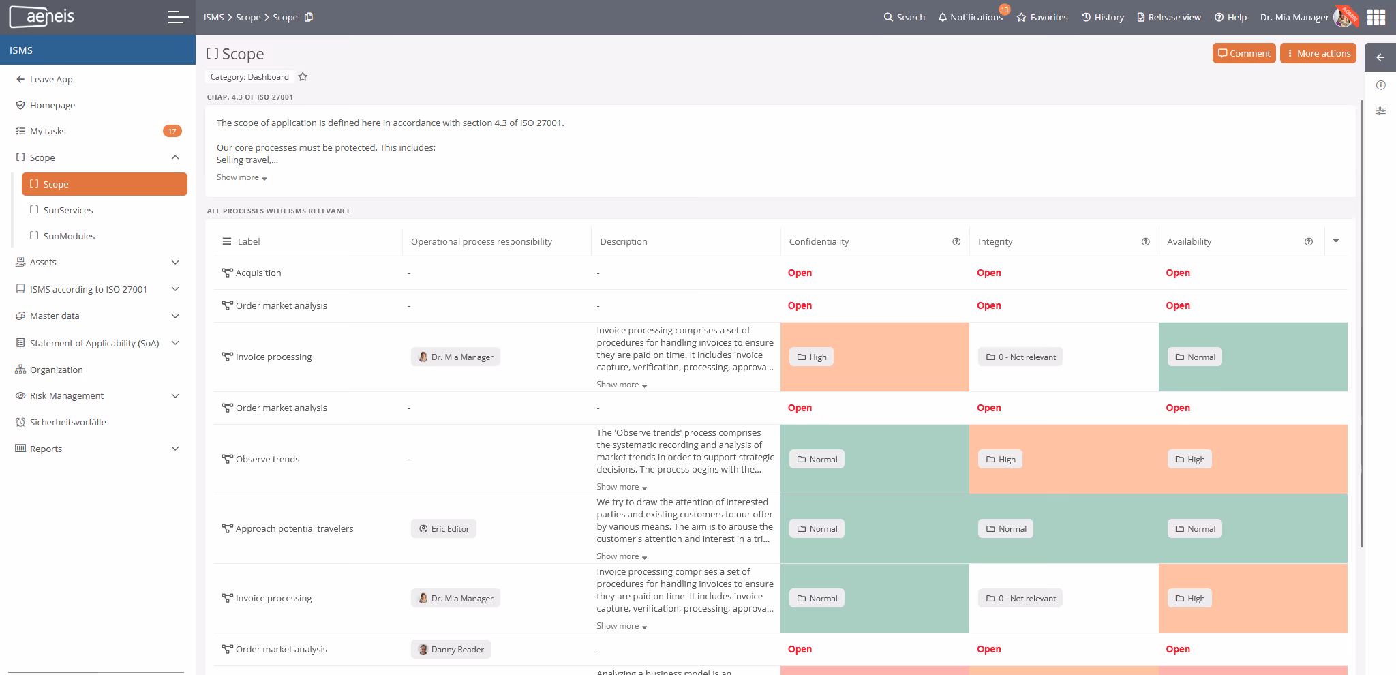Sort by Operational process responsibility column

click(x=481, y=241)
